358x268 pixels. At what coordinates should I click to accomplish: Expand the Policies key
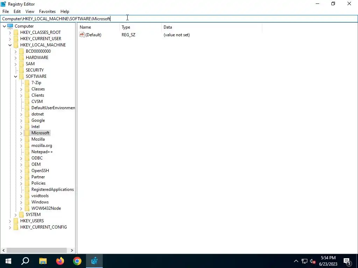[21, 183]
